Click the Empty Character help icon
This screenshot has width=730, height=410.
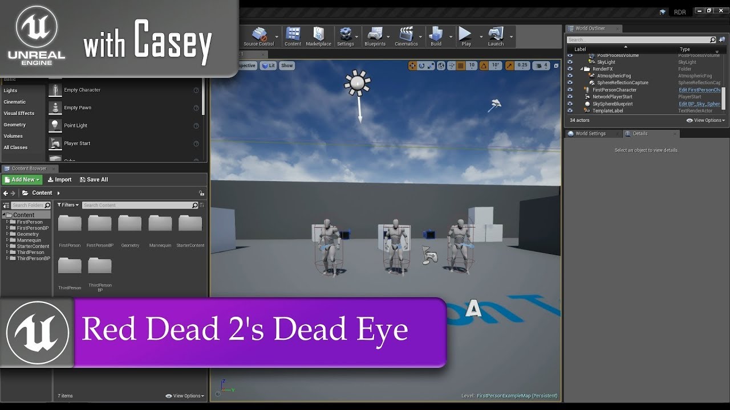(x=196, y=90)
